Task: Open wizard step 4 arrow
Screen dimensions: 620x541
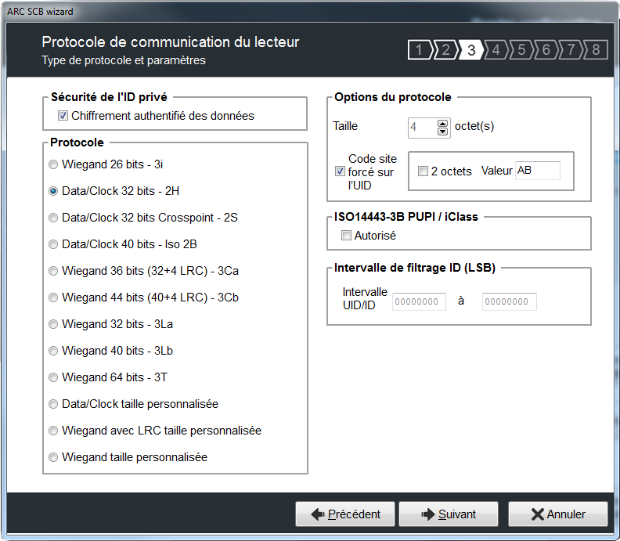Action: click(495, 51)
